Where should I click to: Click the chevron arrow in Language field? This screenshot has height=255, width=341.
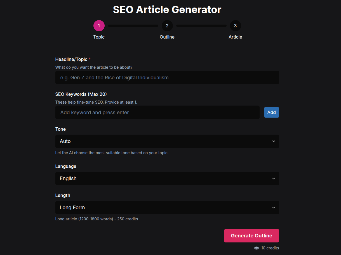(x=274, y=178)
